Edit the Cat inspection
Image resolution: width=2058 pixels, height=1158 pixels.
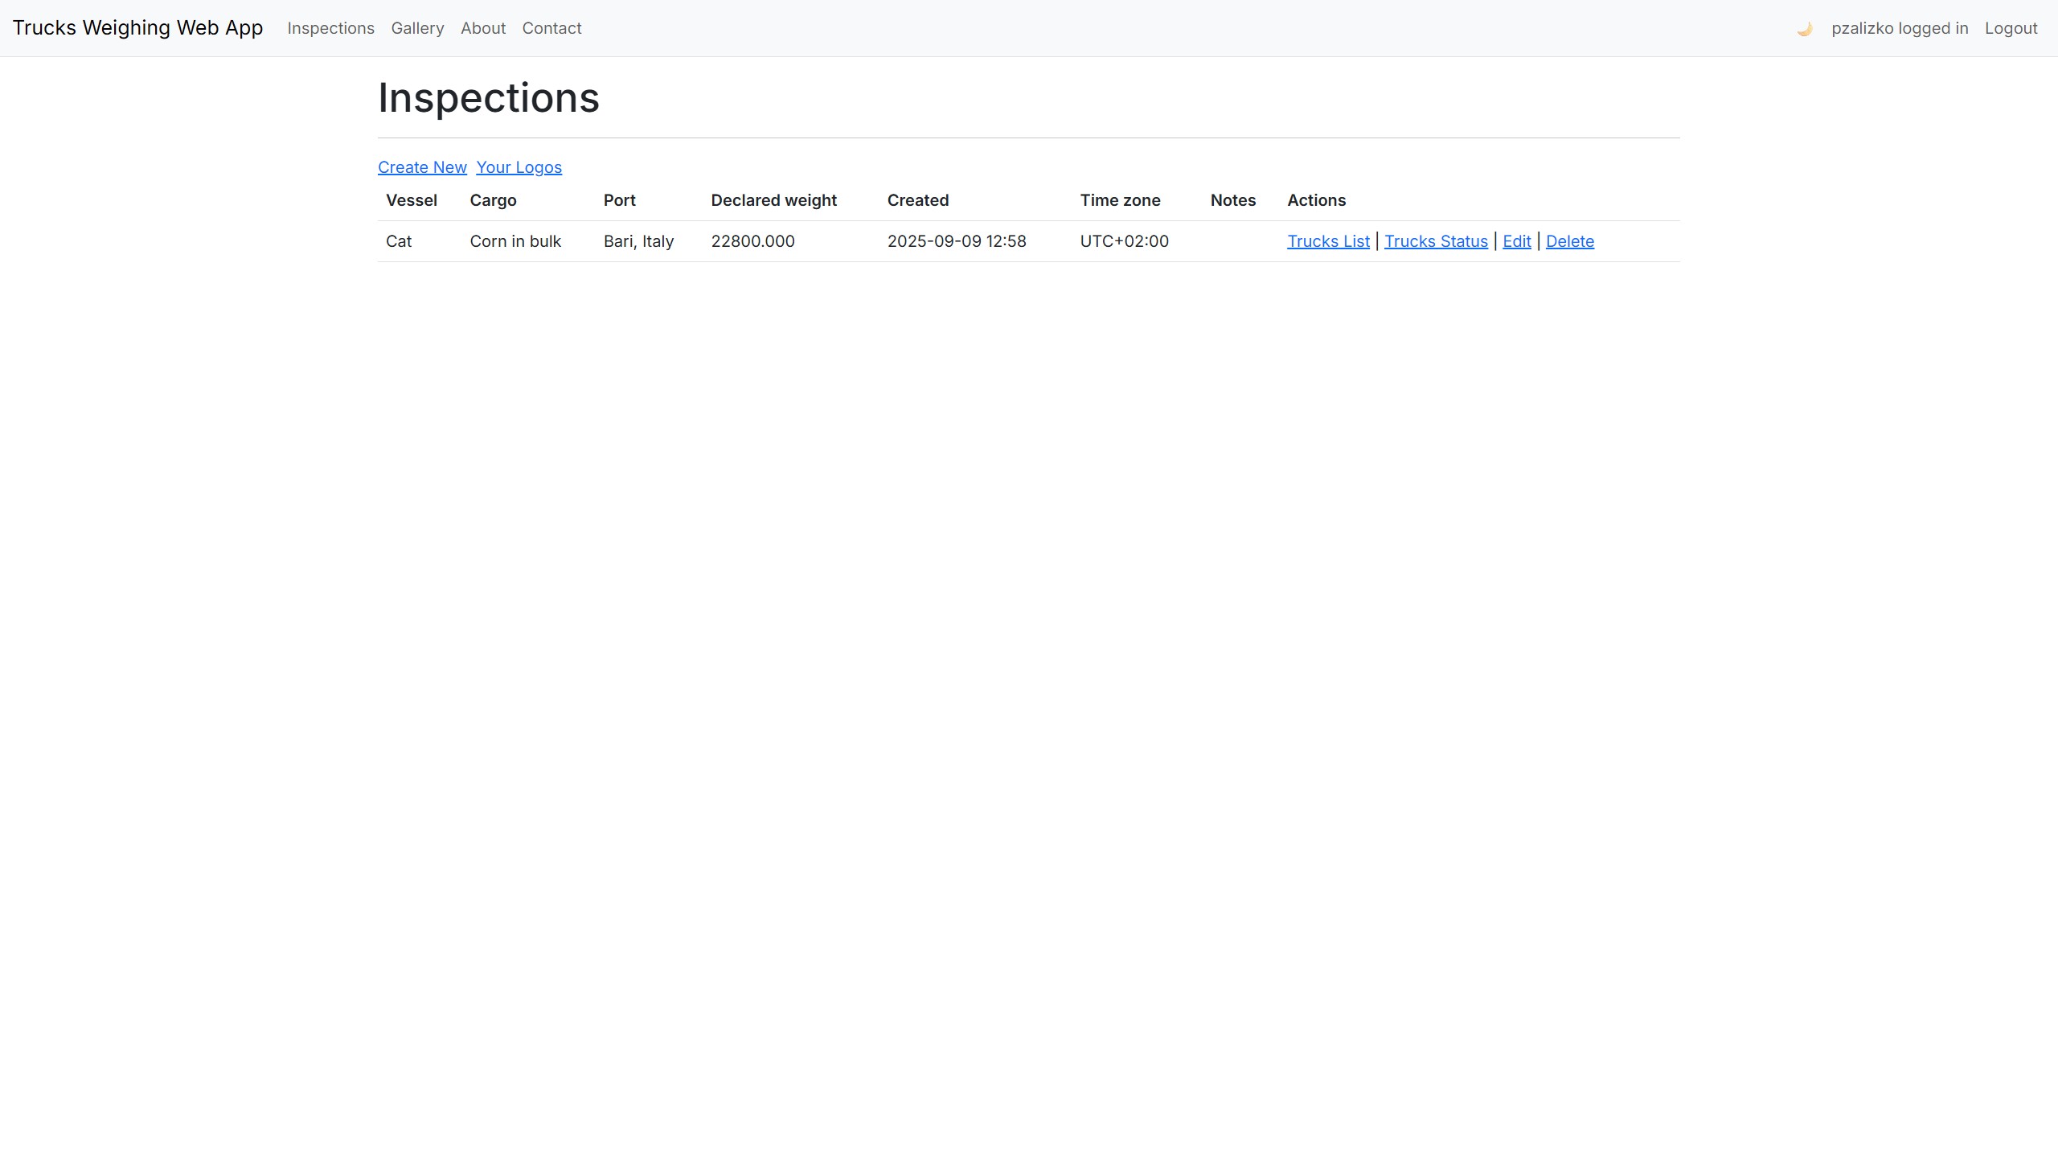pyautogui.click(x=1516, y=241)
